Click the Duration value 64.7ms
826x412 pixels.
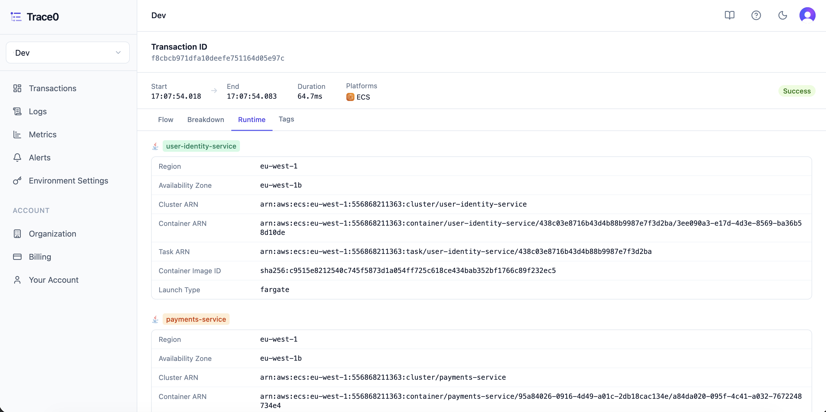[x=310, y=96]
